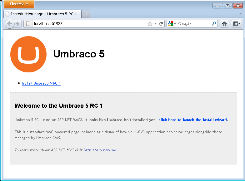Open the Install Umbraco 5 RC 1 link
Viewport: 245px width, 181px height.
41,83
